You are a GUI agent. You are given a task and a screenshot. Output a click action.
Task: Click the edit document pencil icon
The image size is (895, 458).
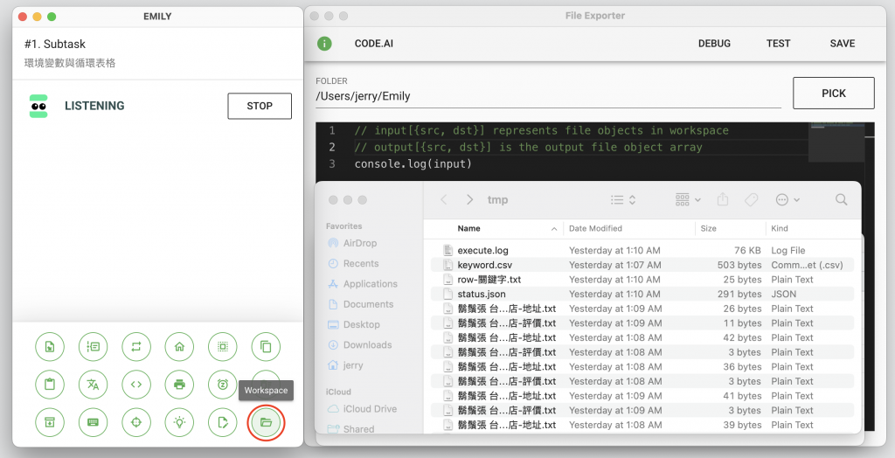point(223,422)
